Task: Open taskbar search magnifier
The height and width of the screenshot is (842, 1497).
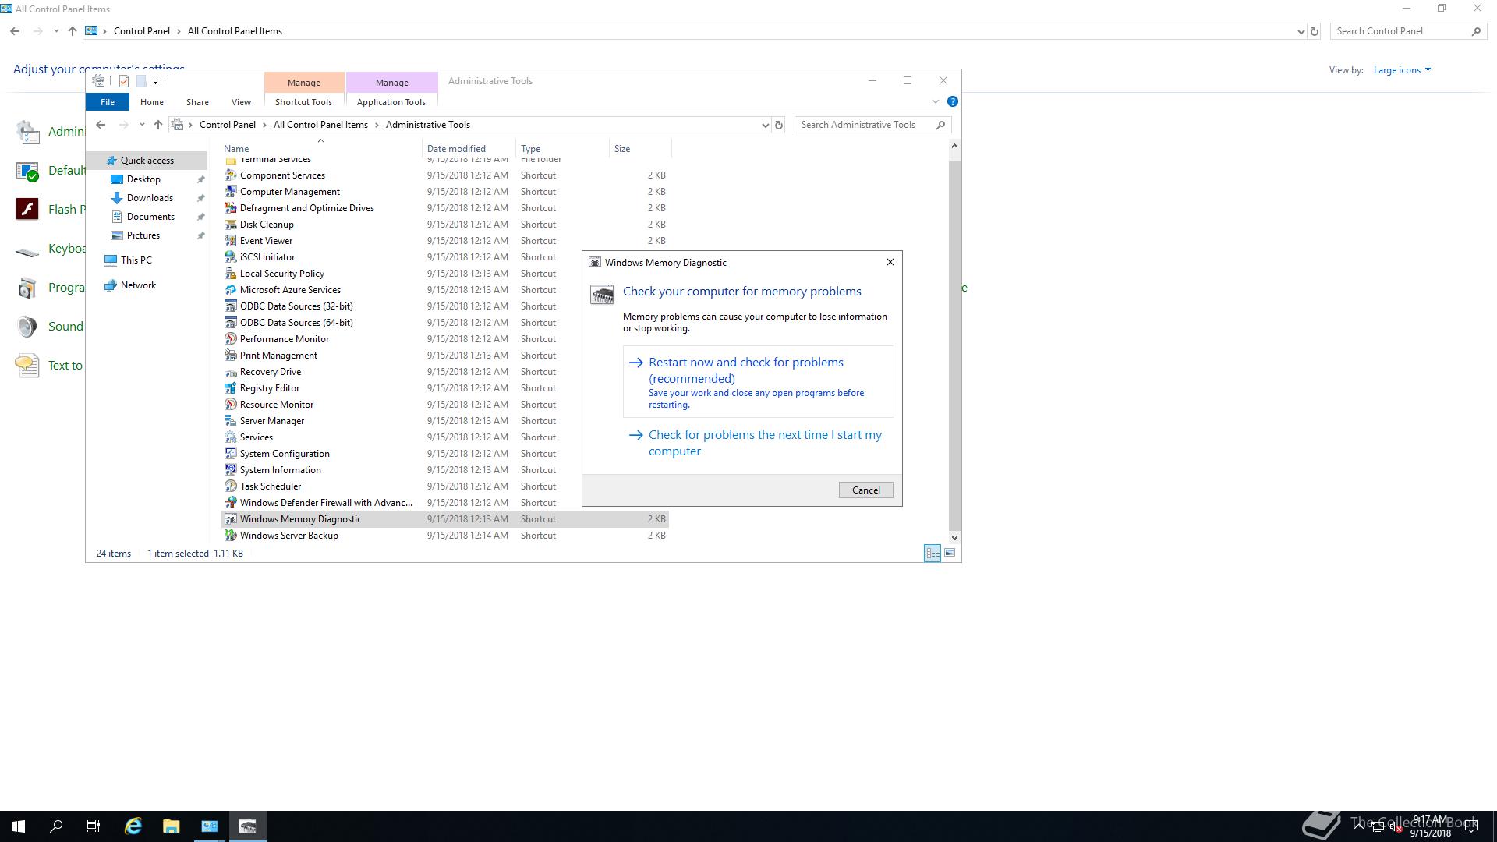Action: (x=56, y=826)
